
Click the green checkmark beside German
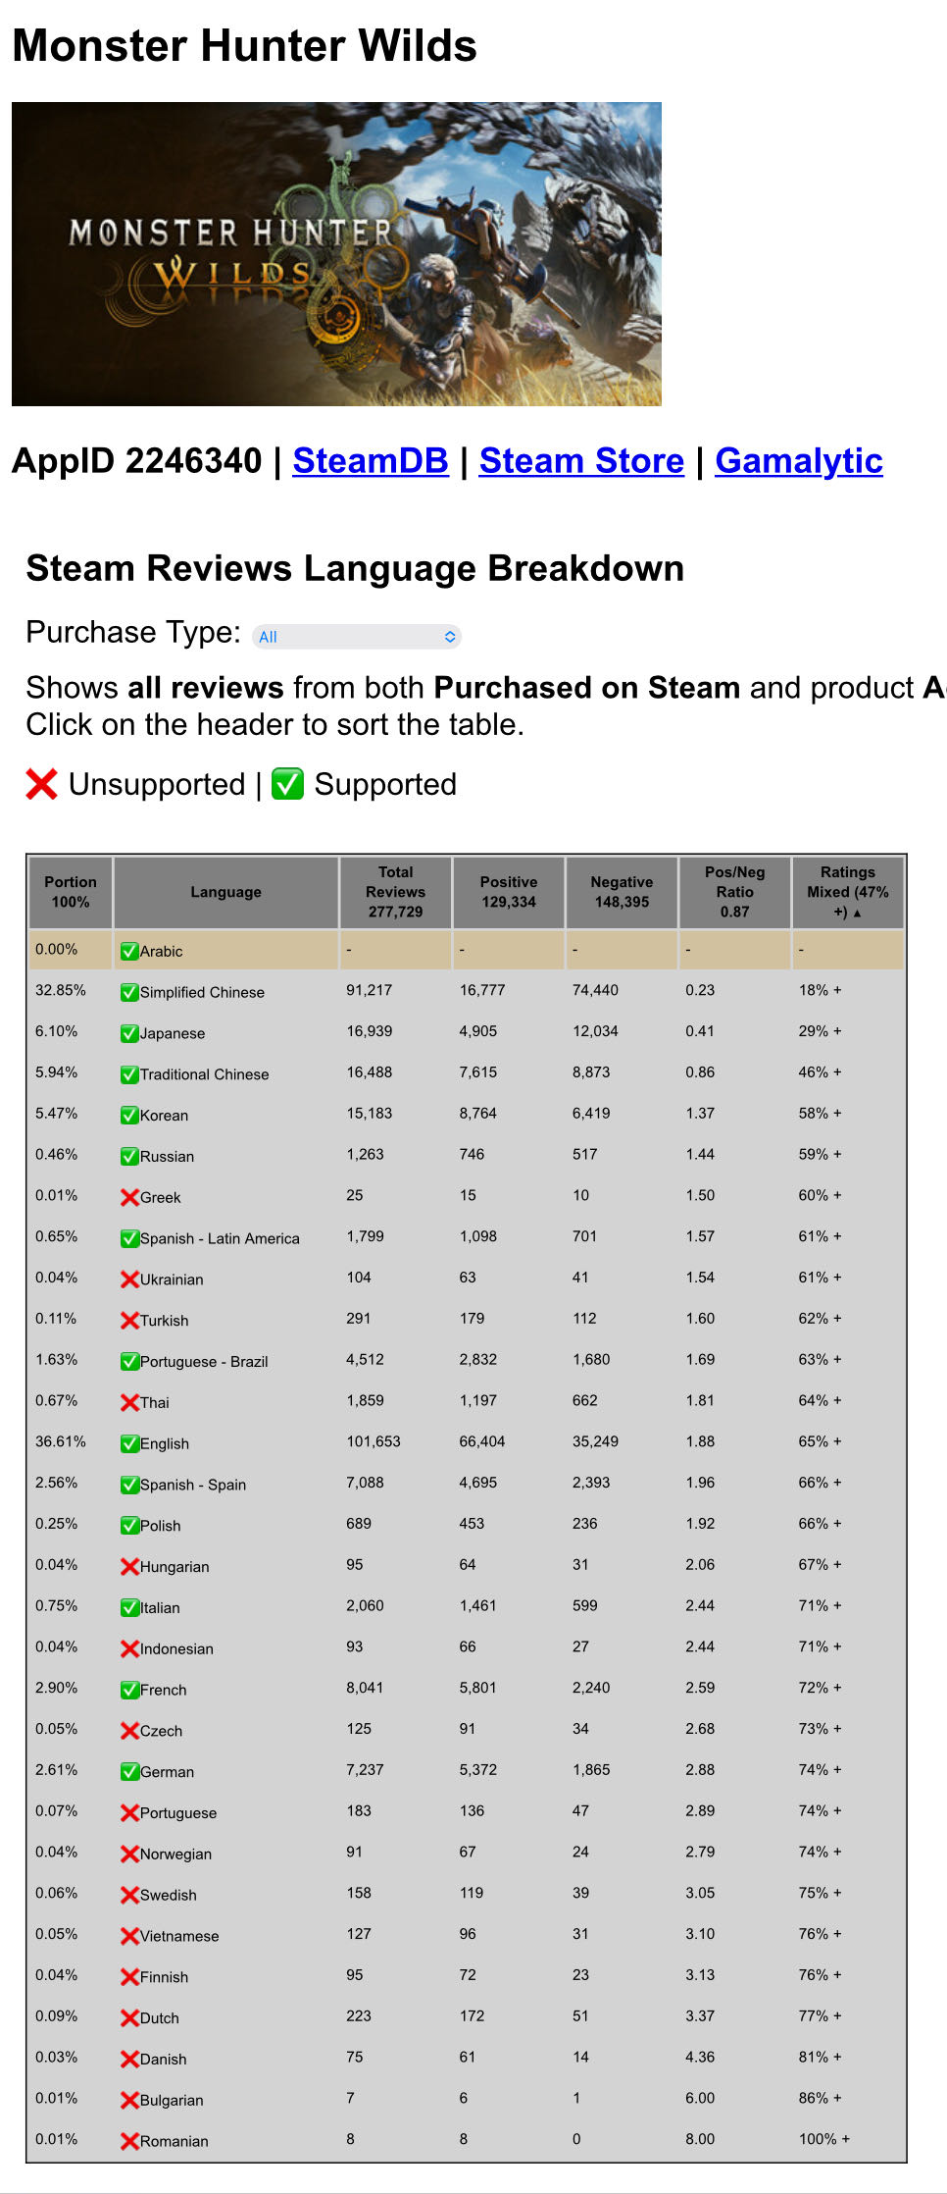click(129, 1771)
